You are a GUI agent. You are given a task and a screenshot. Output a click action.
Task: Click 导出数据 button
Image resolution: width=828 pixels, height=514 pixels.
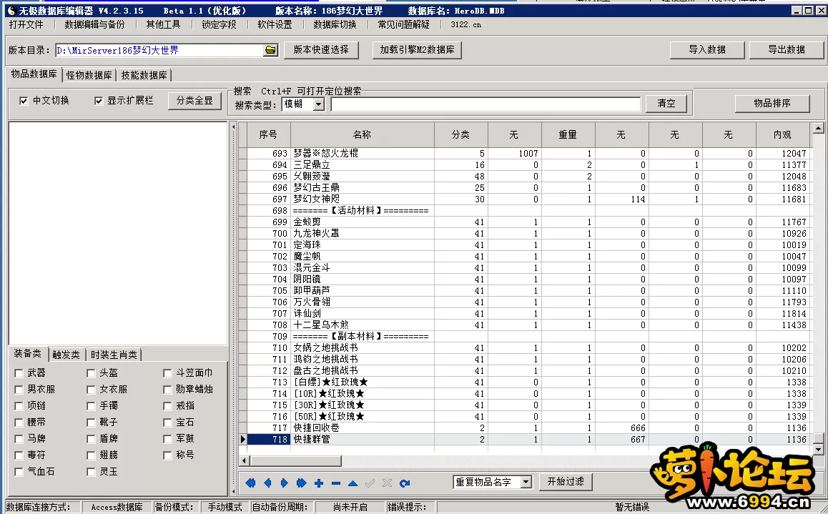click(787, 49)
